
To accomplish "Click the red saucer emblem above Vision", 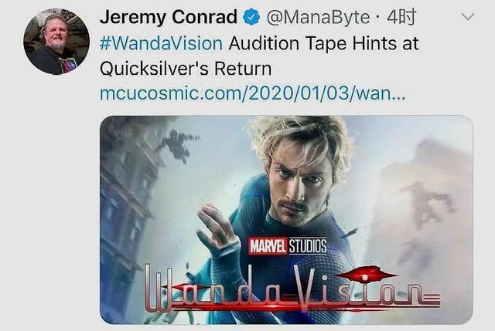I will [365, 277].
